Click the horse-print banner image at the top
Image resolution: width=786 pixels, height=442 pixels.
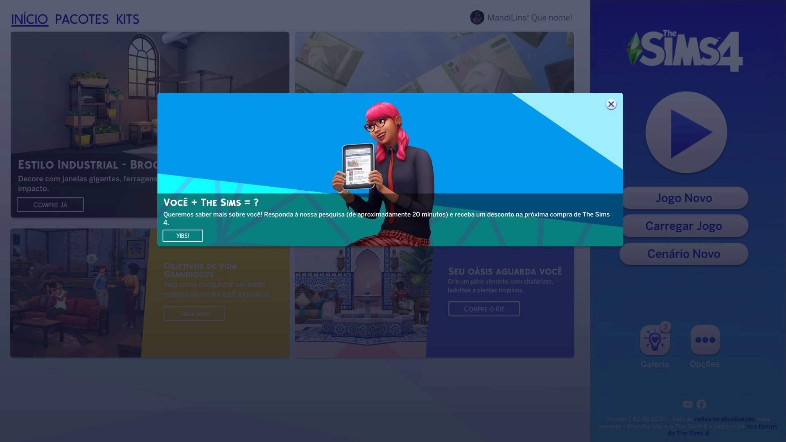tap(434, 62)
